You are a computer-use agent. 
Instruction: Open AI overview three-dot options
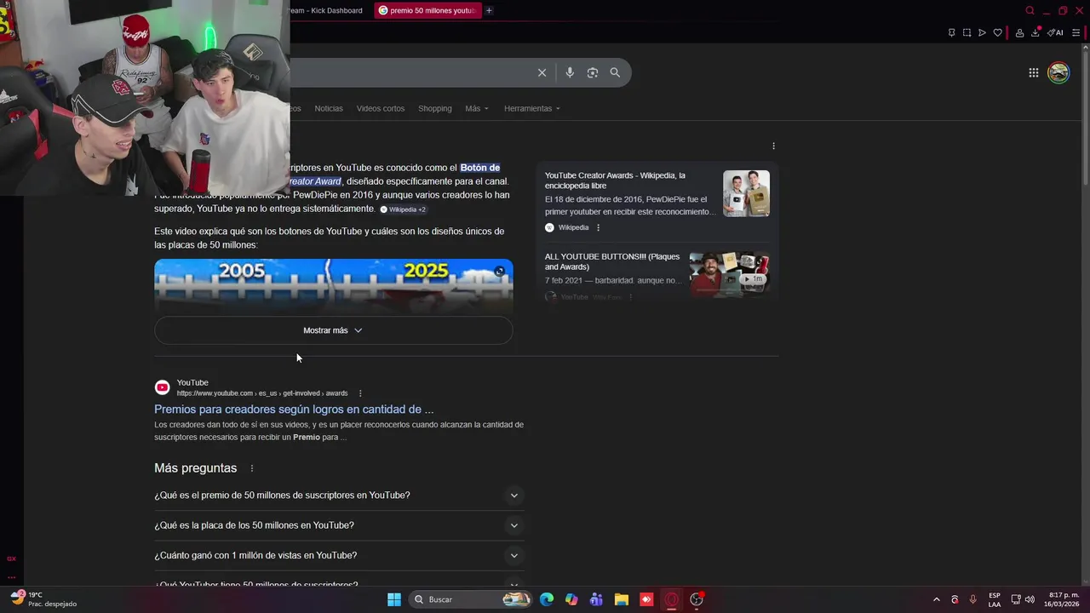point(773,146)
